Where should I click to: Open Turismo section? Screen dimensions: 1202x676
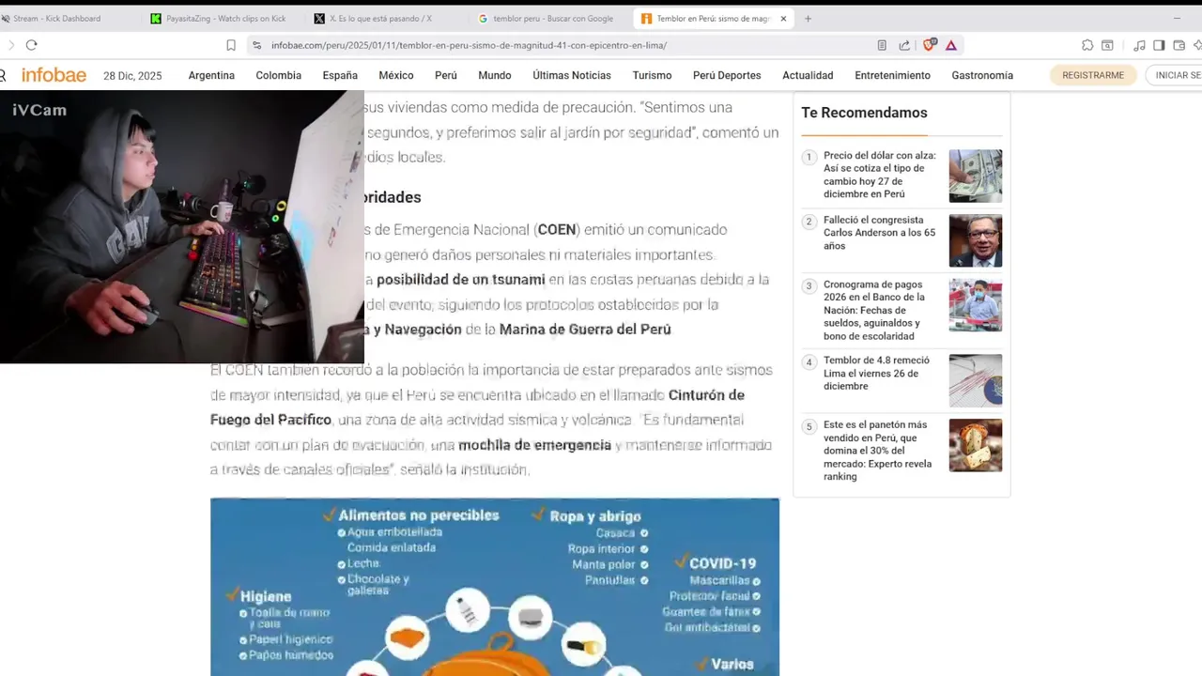click(652, 75)
